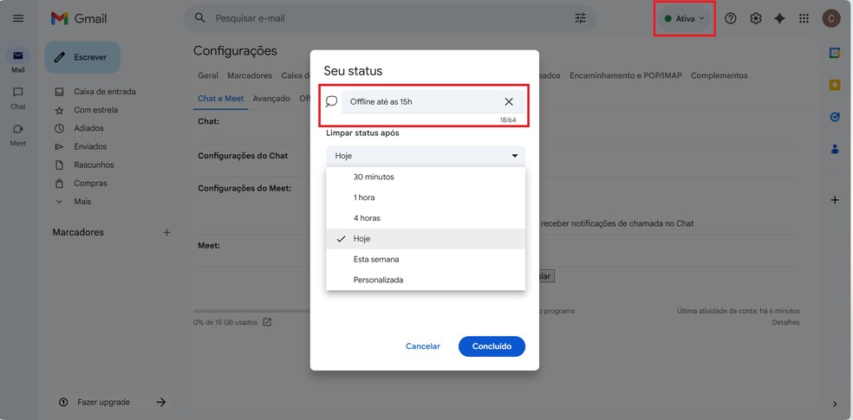Open the account avatar C
The width and height of the screenshot is (853, 420).
click(830, 18)
